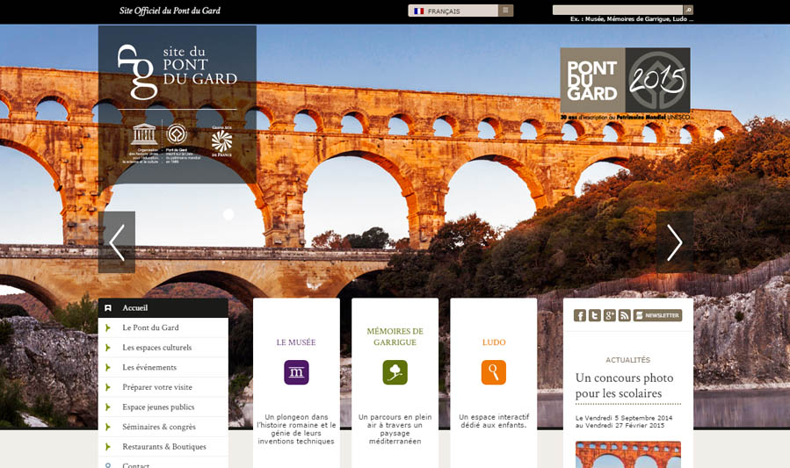Open Un concours photo pour les scolaires

click(x=625, y=385)
